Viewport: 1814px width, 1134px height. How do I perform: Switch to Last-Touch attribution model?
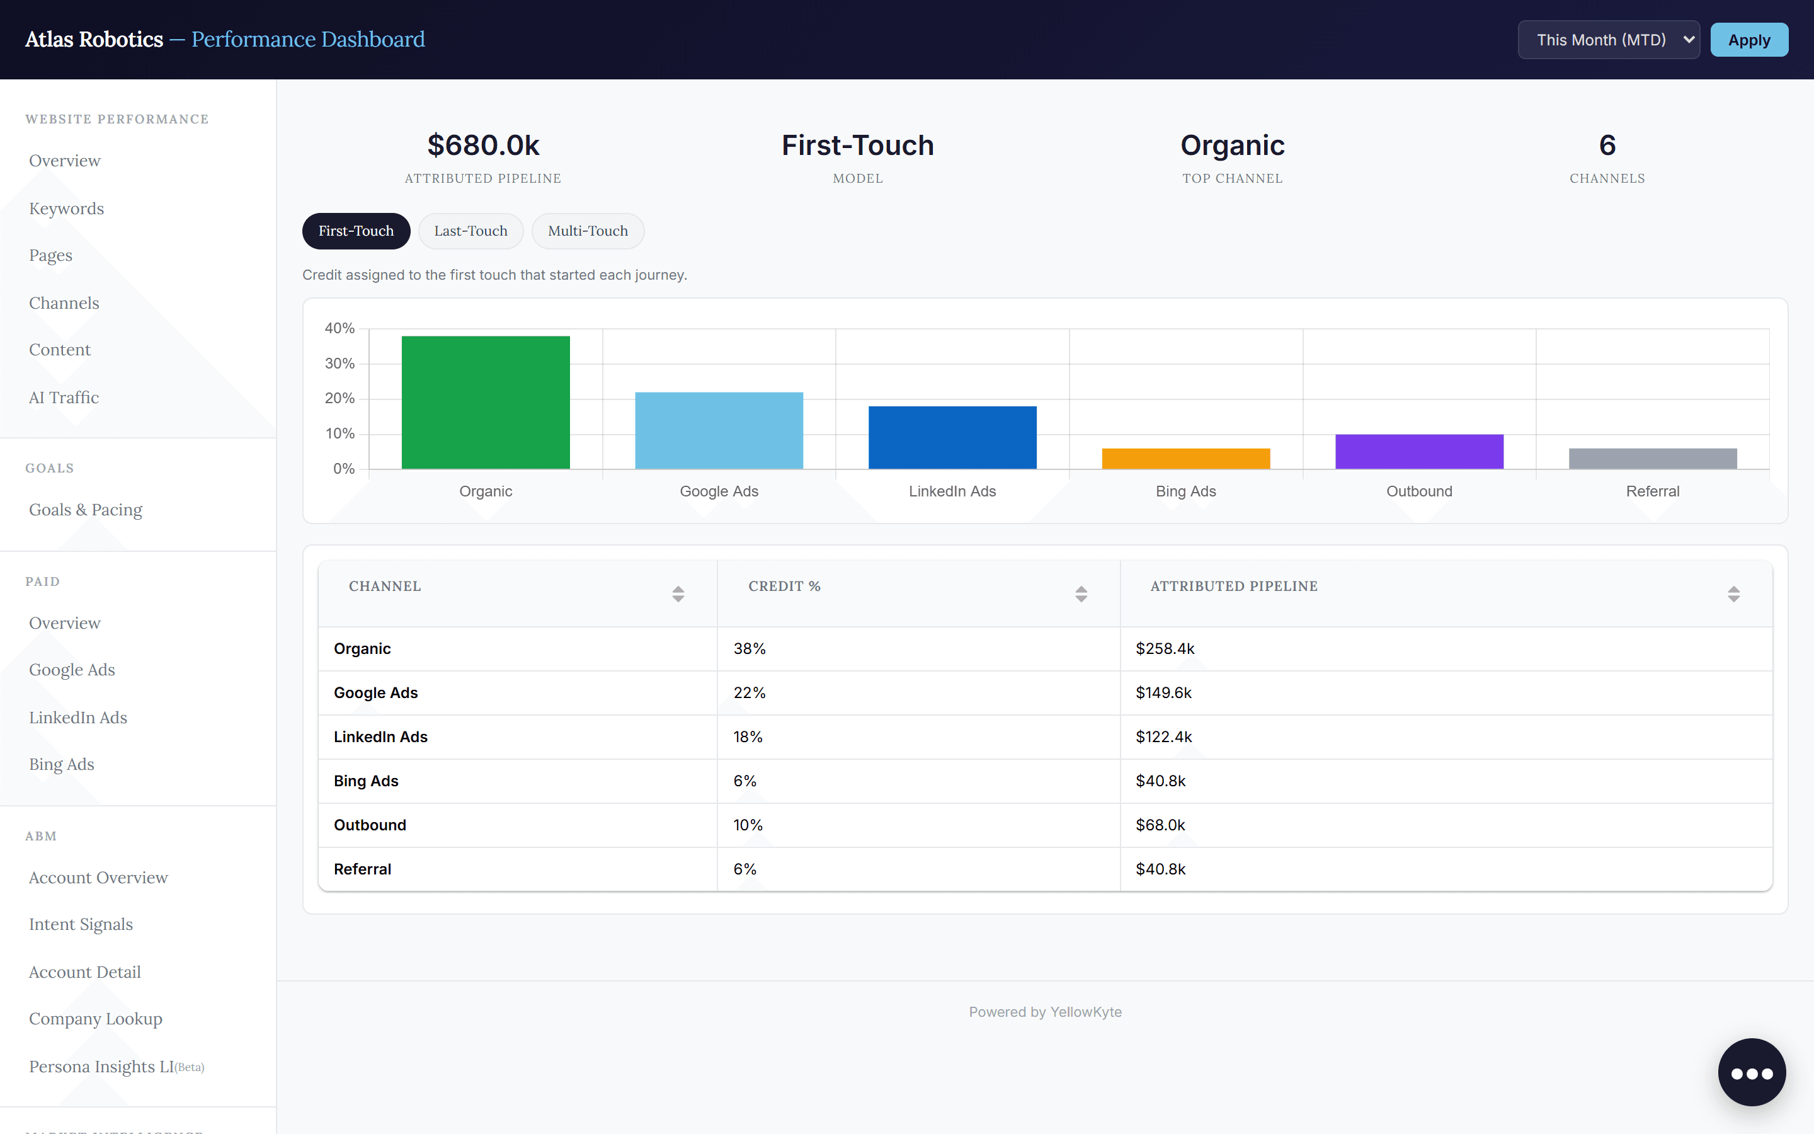pyautogui.click(x=471, y=231)
